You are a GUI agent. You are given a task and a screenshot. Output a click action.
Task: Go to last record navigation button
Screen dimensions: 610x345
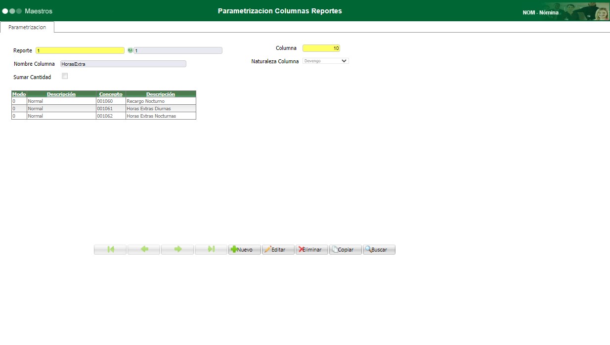pyautogui.click(x=211, y=250)
